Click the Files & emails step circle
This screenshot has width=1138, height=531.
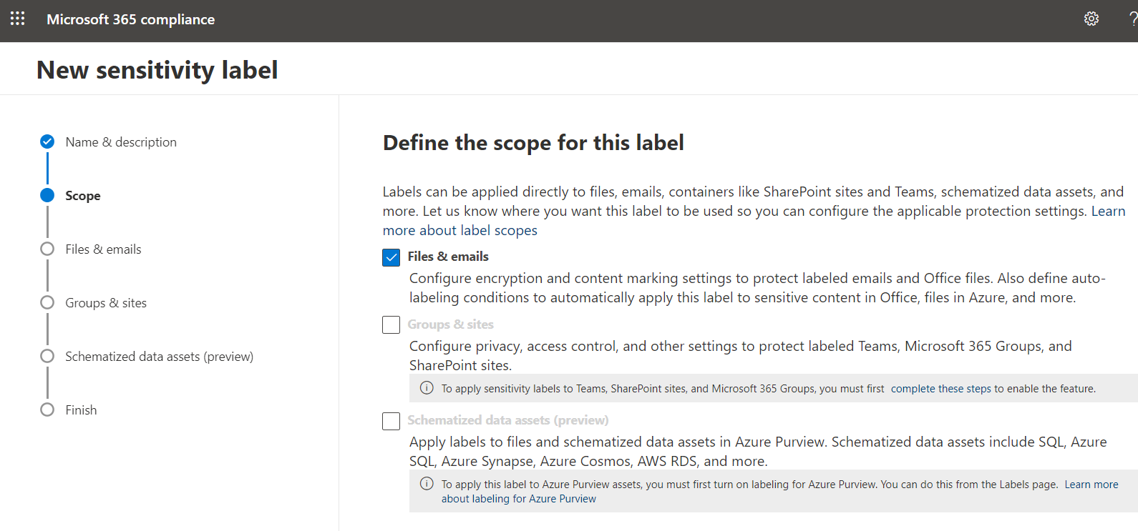click(47, 249)
